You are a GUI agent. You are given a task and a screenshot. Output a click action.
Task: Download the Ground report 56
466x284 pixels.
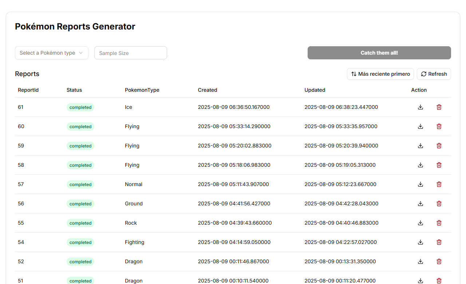pos(420,204)
